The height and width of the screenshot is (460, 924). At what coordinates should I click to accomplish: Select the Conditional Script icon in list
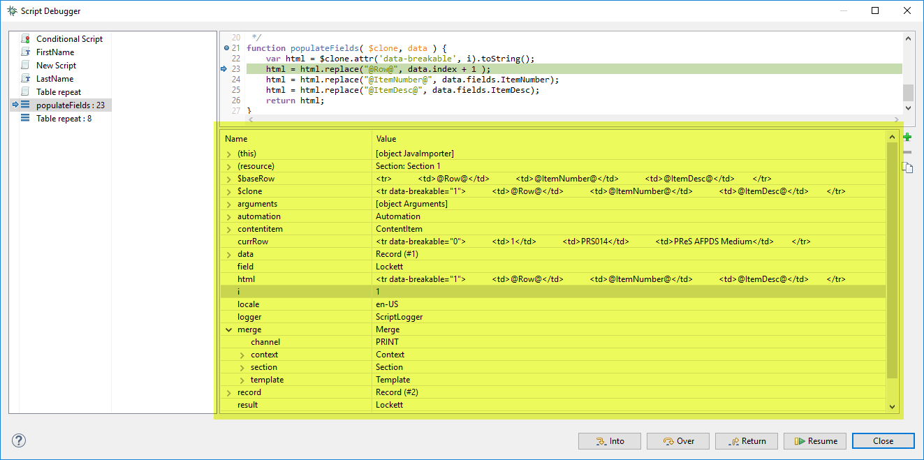tap(26, 39)
